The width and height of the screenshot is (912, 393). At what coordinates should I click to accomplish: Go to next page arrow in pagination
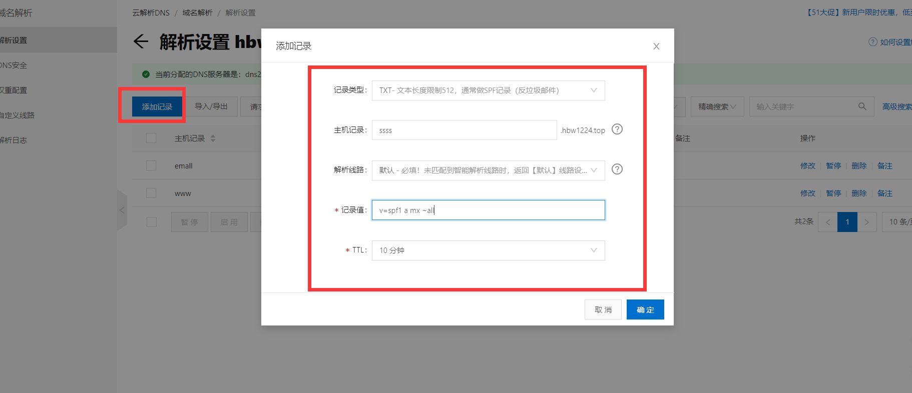(x=867, y=222)
